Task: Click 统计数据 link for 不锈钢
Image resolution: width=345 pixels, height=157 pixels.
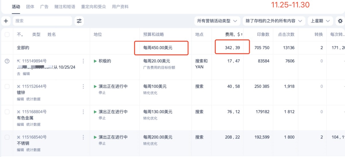Action: point(33,150)
